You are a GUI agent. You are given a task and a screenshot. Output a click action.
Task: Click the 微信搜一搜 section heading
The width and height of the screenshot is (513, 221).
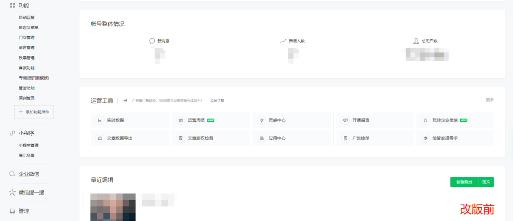[x=31, y=193]
